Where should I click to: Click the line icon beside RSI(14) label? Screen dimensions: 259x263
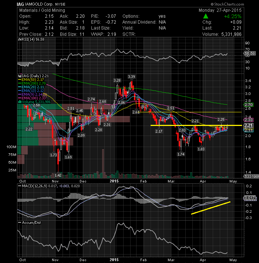point(20,40)
